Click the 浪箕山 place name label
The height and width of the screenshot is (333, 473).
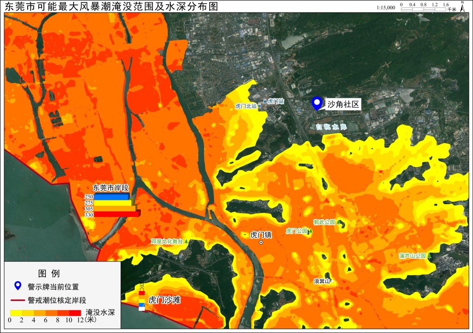coord(322,281)
